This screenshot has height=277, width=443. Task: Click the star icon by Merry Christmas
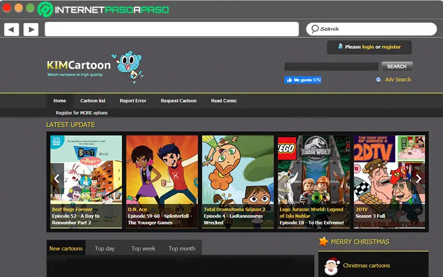pyautogui.click(x=323, y=242)
